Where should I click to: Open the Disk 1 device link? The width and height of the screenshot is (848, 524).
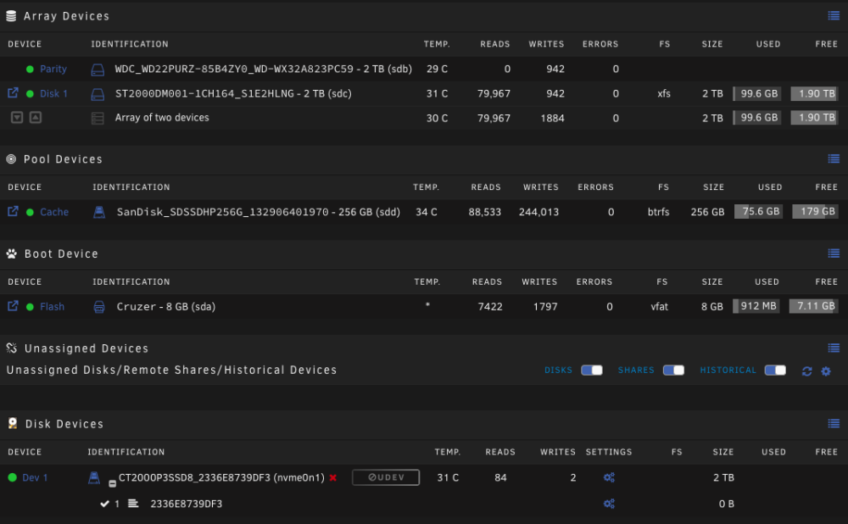pos(53,93)
